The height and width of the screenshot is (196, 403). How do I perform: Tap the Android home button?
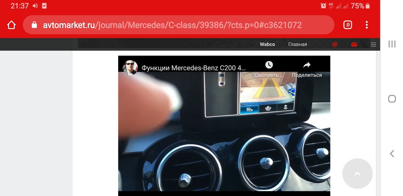(392, 99)
